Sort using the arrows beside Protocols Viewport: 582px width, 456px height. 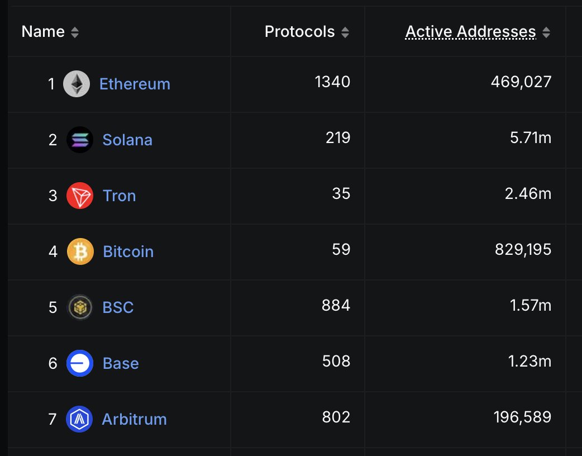(x=345, y=32)
